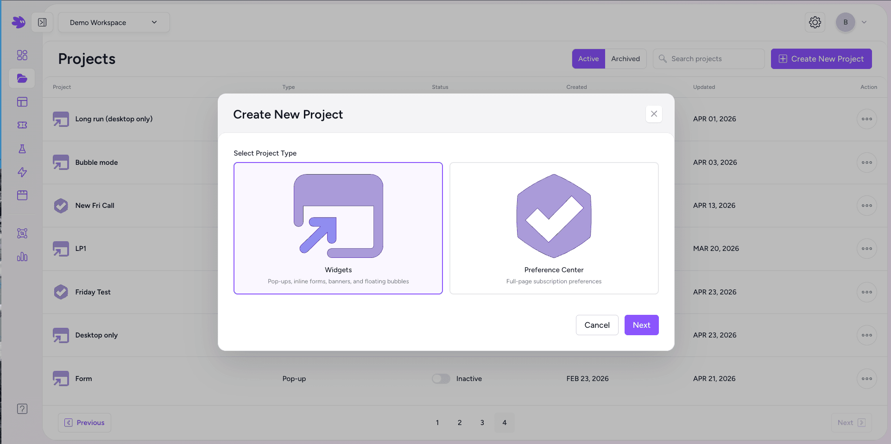Click the Form project icon
The height and width of the screenshot is (444, 891).
tap(61, 379)
